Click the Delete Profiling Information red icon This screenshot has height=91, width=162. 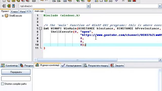pyautogui.click(x=134, y=1)
